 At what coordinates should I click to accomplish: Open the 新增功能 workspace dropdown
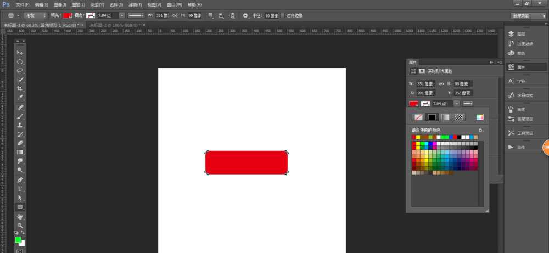tap(528, 16)
